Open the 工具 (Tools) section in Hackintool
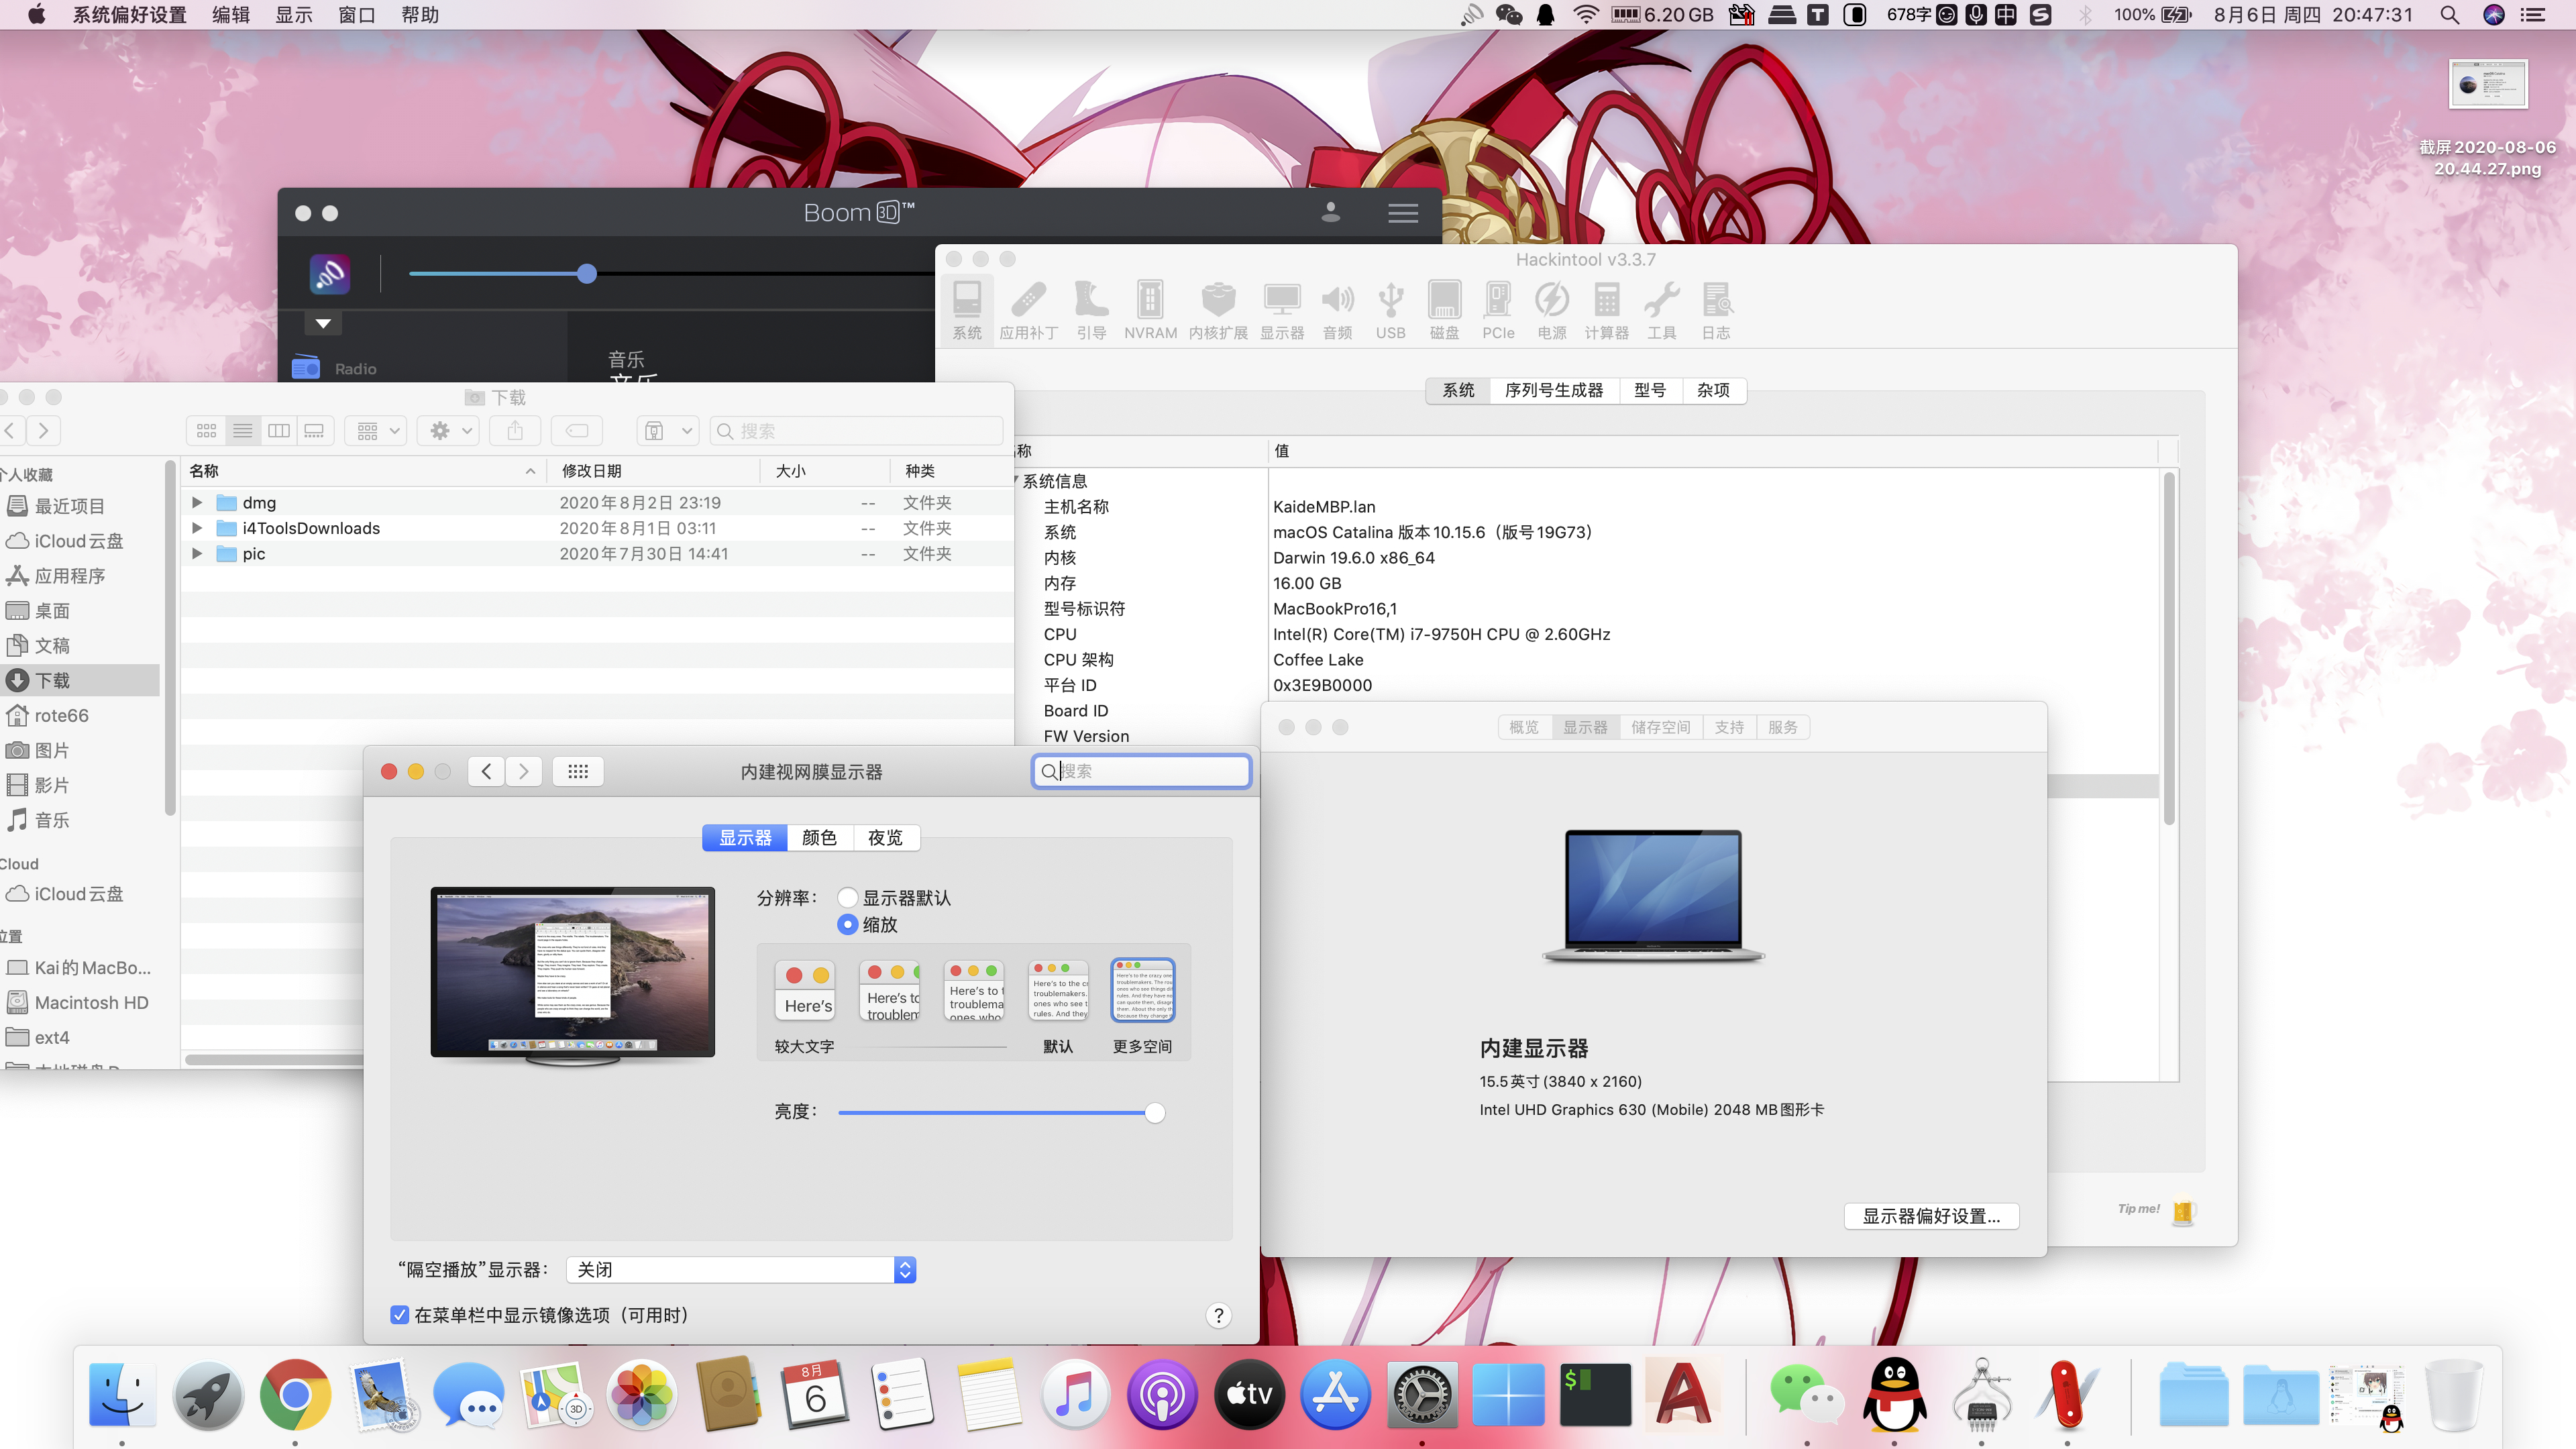Viewport: 2576px width, 1449px height. click(x=1662, y=310)
